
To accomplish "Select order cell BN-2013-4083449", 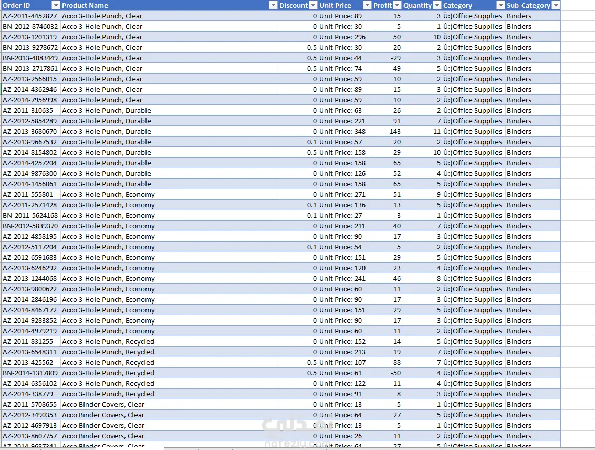I will [30, 58].
